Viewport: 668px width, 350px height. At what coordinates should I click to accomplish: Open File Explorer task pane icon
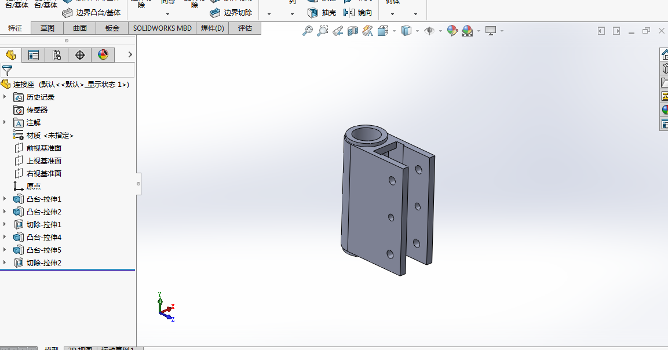[x=664, y=82]
